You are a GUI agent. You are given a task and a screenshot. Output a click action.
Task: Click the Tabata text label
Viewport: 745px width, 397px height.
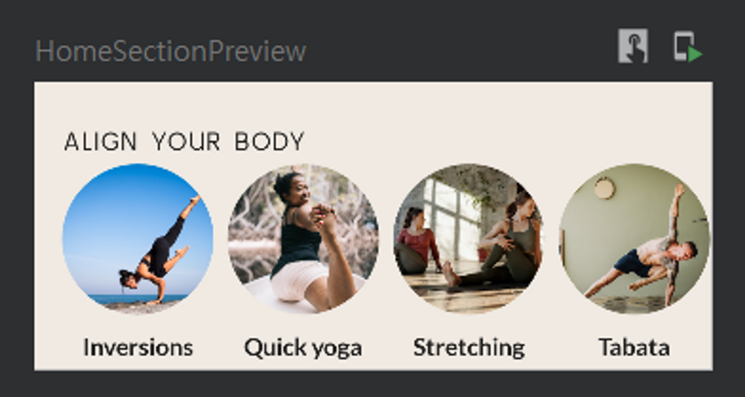[634, 347]
